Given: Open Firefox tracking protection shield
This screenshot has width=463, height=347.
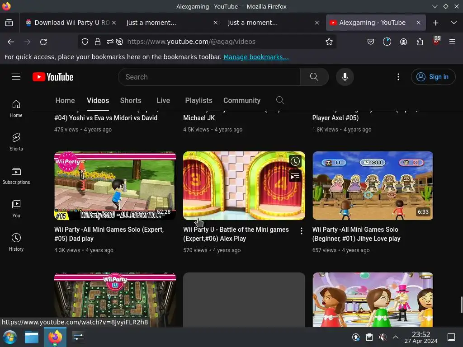Looking at the screenshot, I should (x=85, y=42).
